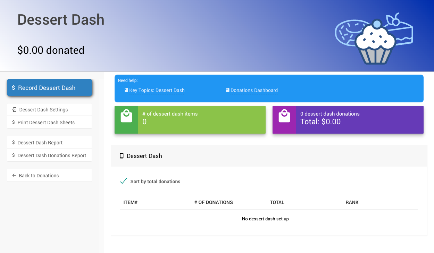The width and height of the screenshot is (434, 253).
Task: Open Dessert Dash Settings
Action: [x=43, y=110]
